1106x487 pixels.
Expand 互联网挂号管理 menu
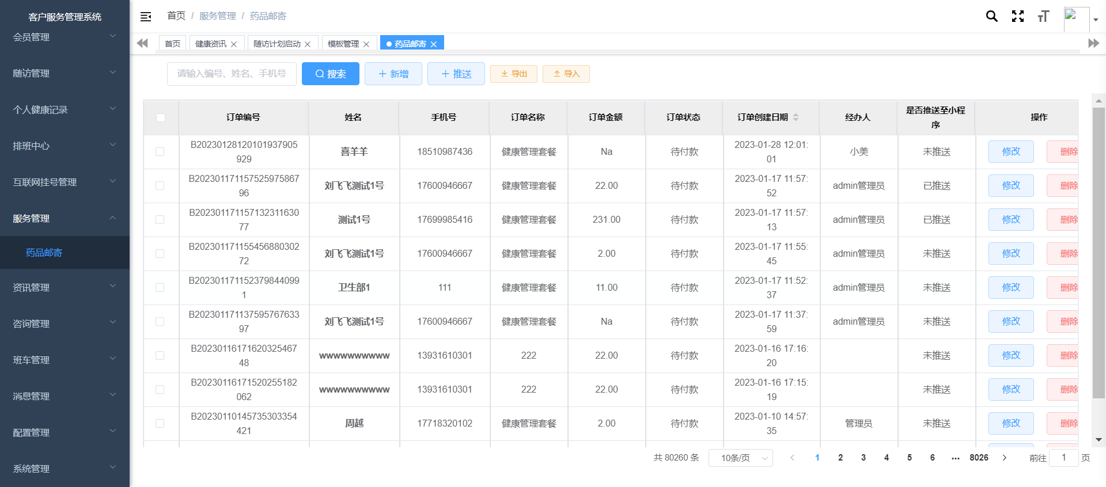point(65,182)
